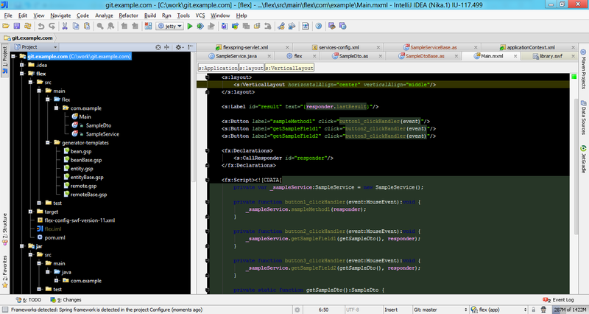Expand the target folder node
589x314 pixels.
tap(30, 212)
